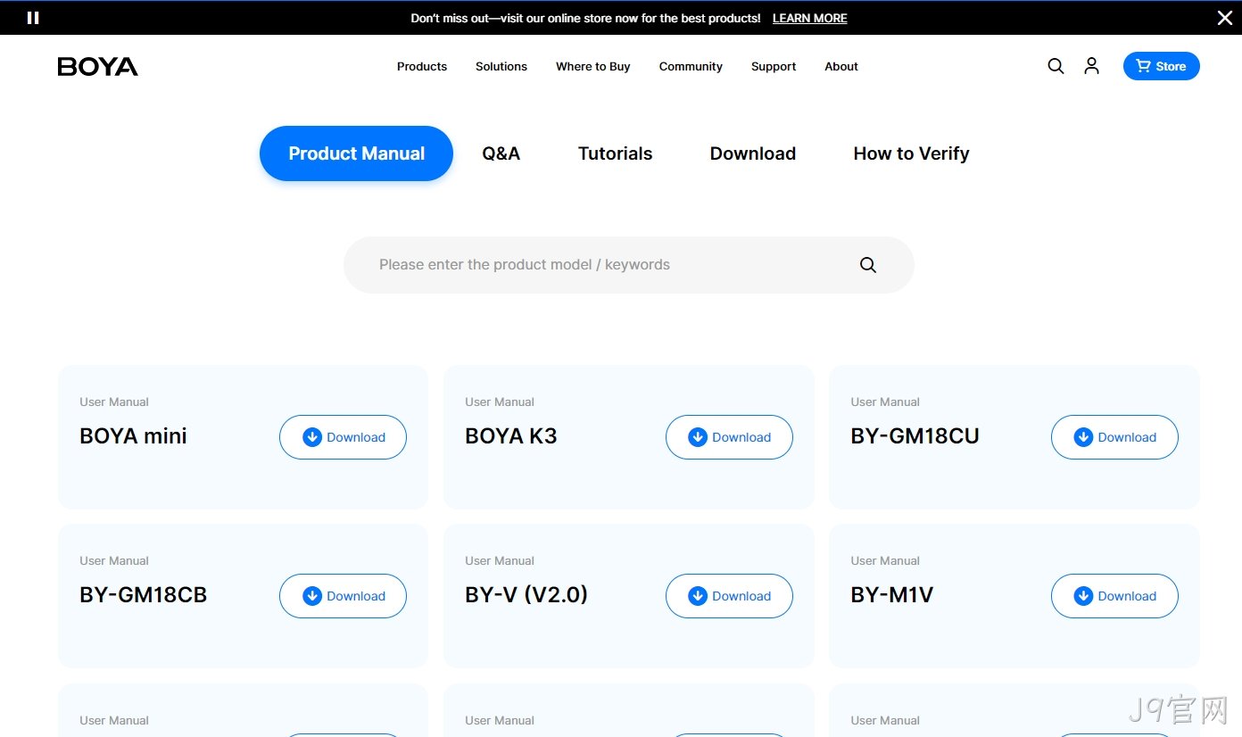The height and width of the screenshot is (737, 1242).
Task: Click the BOYA logo
Action: coord(98,67)
